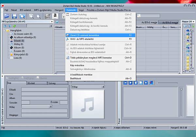This screenshot has width=196, height=137.
Task: Click the first blue arrow icon in MP3-gyűjtemény panel
Action: point(5,26)
